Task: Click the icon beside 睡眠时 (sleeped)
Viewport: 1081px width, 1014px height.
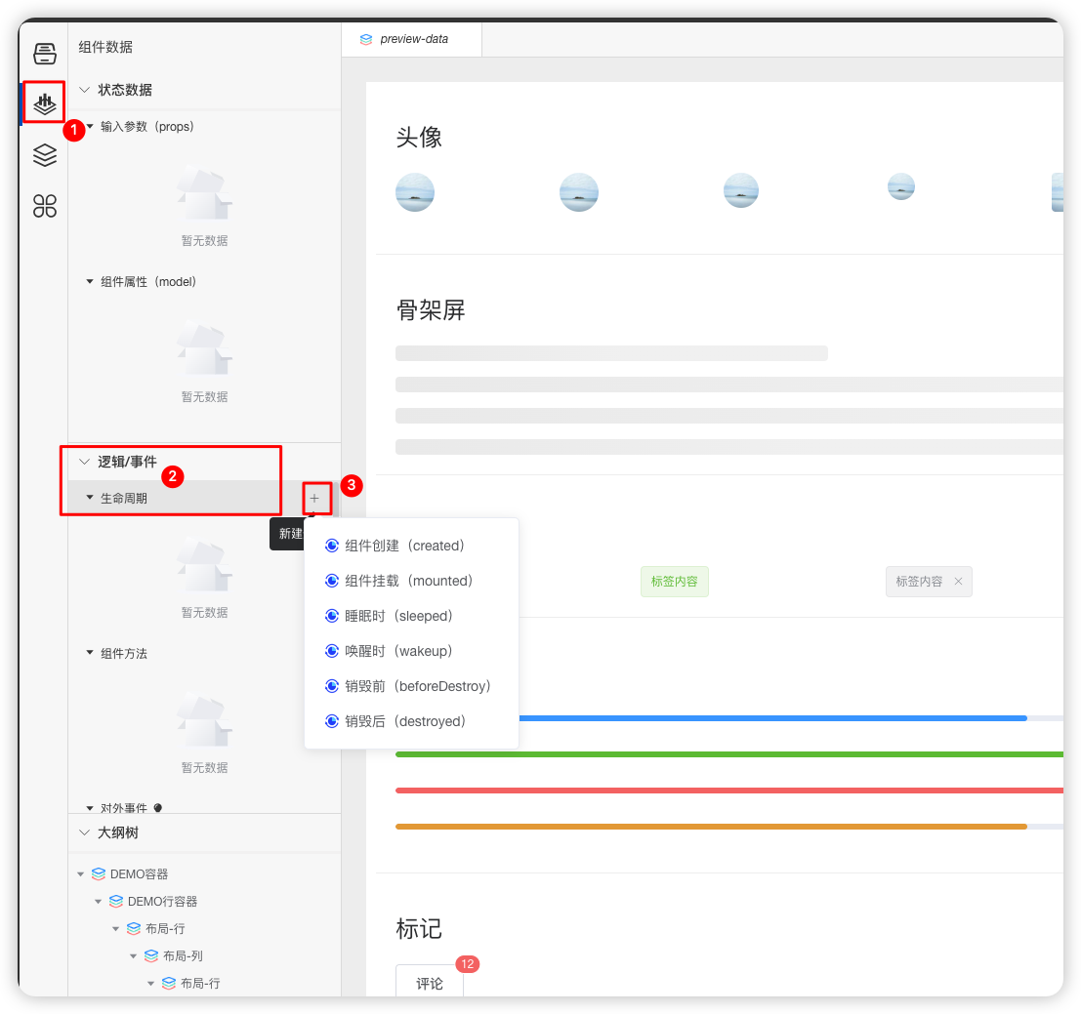Action: (332, 616)
